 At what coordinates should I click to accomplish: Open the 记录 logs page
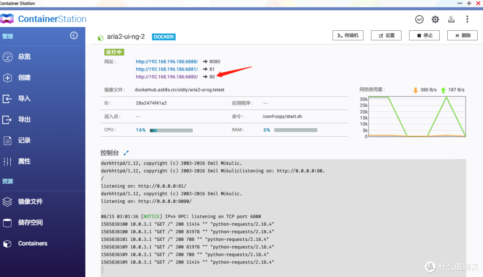[x=24, y=140]
